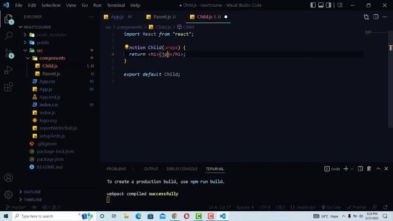The height and width of the screenshot is (221, 393).
Task: Split the editor to the right
Action: pos(376,17)
